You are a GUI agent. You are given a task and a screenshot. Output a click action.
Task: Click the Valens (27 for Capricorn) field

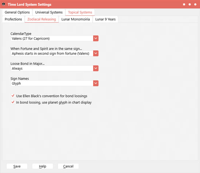(x=52, y=39)
